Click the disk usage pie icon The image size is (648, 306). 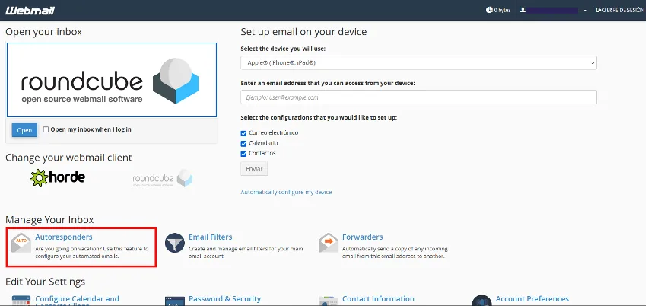click(489, 10)
